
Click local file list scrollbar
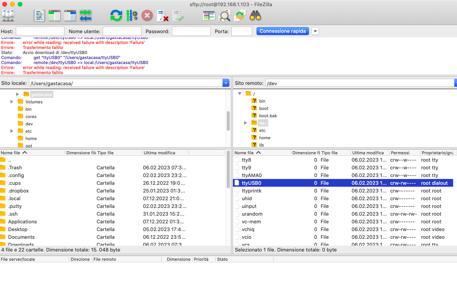(x=228, y=169)
